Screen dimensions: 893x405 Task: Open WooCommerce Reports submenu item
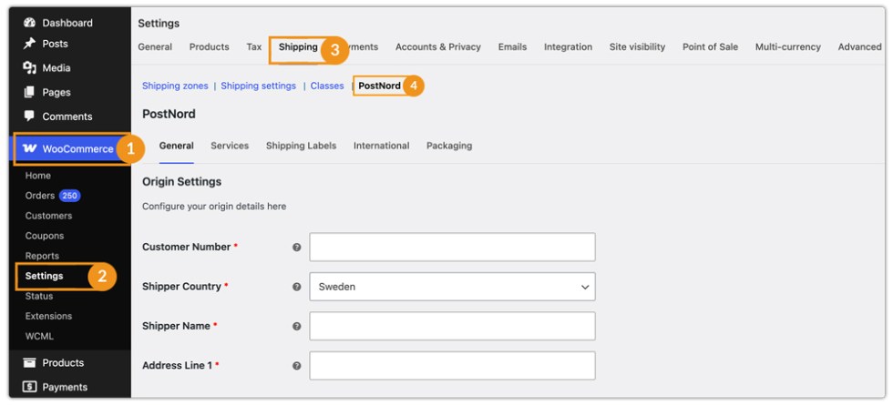[x=42, y=256]
